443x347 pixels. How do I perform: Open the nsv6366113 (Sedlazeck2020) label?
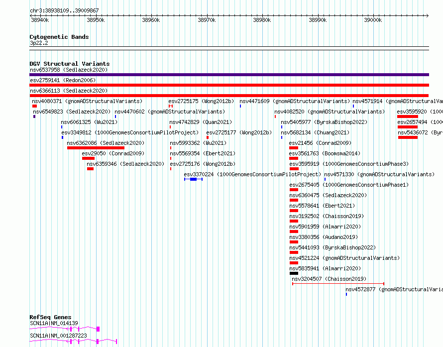(69, 91)
